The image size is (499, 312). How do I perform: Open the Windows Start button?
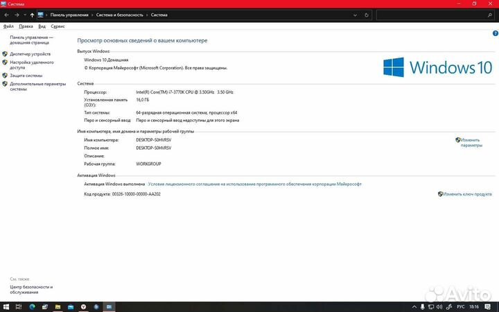coord(6,306)
